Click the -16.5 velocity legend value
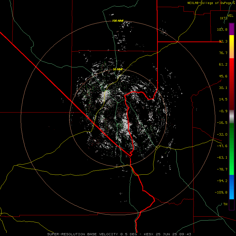The image size is (236, 236). [x=222, y=123]
